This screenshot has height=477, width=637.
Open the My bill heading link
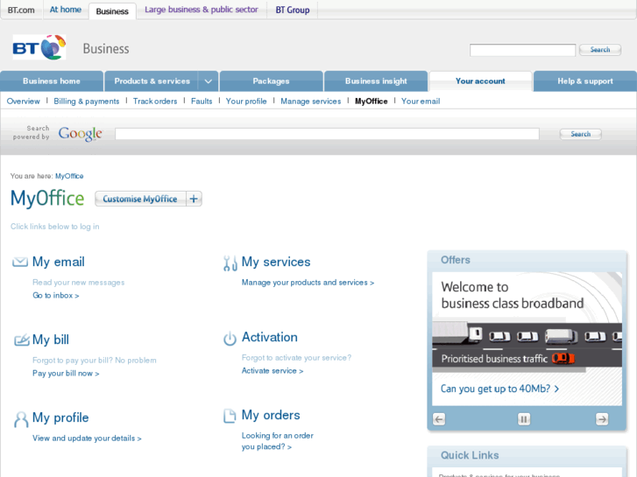pos(51,340)
